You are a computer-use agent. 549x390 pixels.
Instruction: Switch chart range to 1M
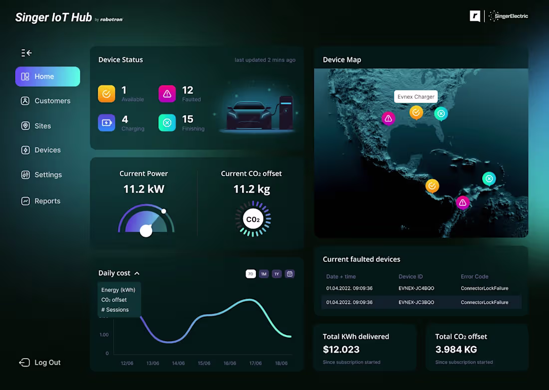(264, 274)
